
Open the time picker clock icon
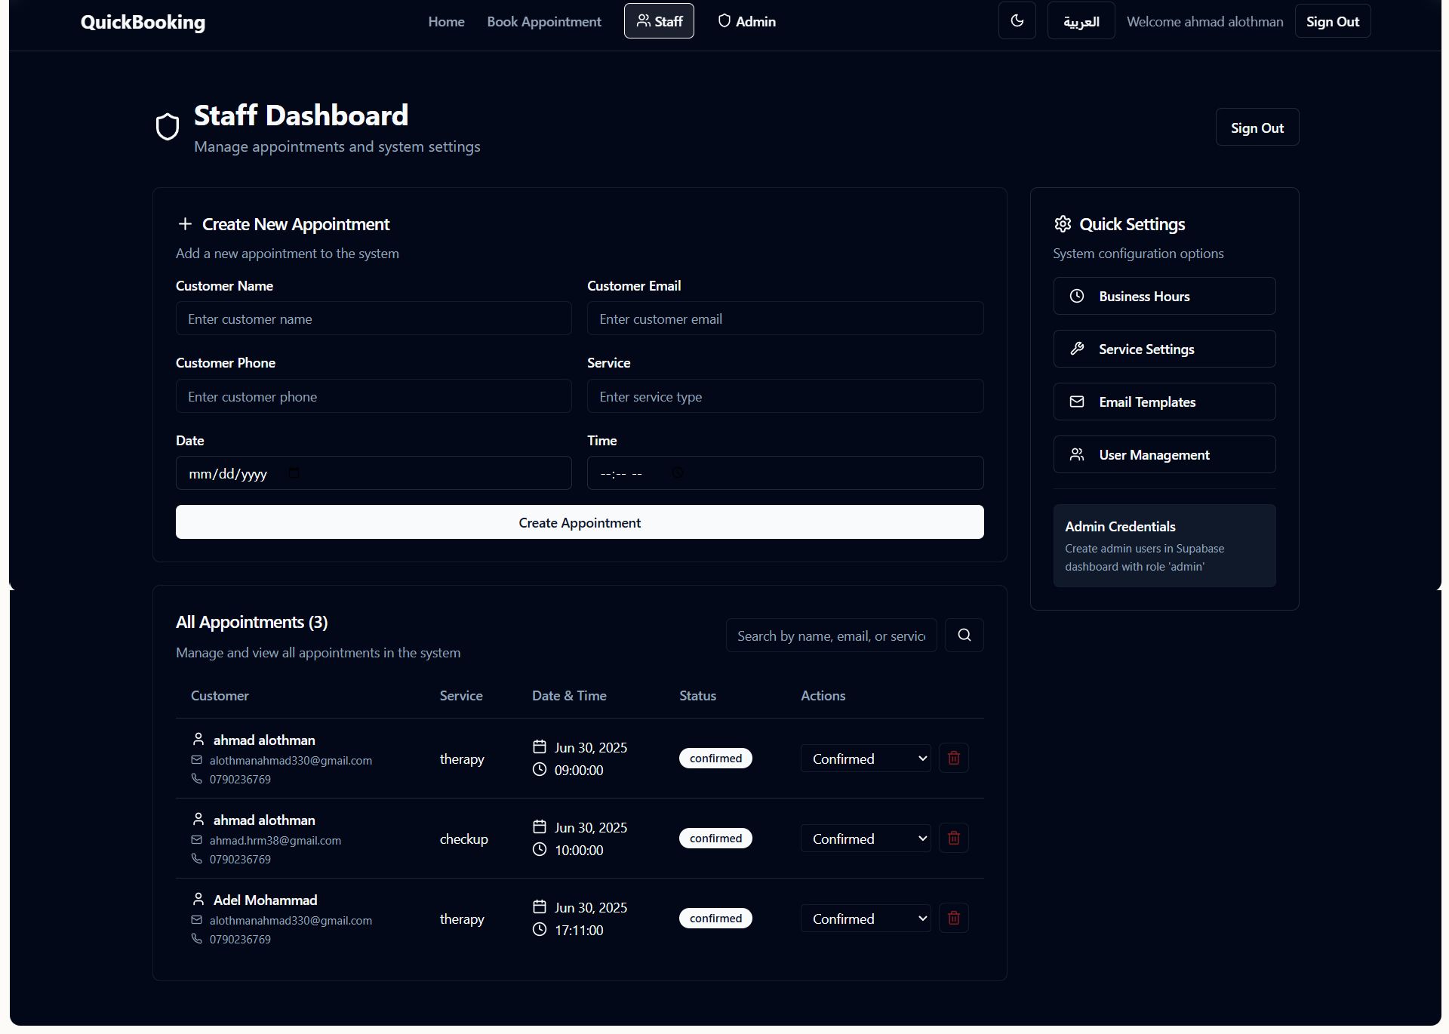(678, 473)
